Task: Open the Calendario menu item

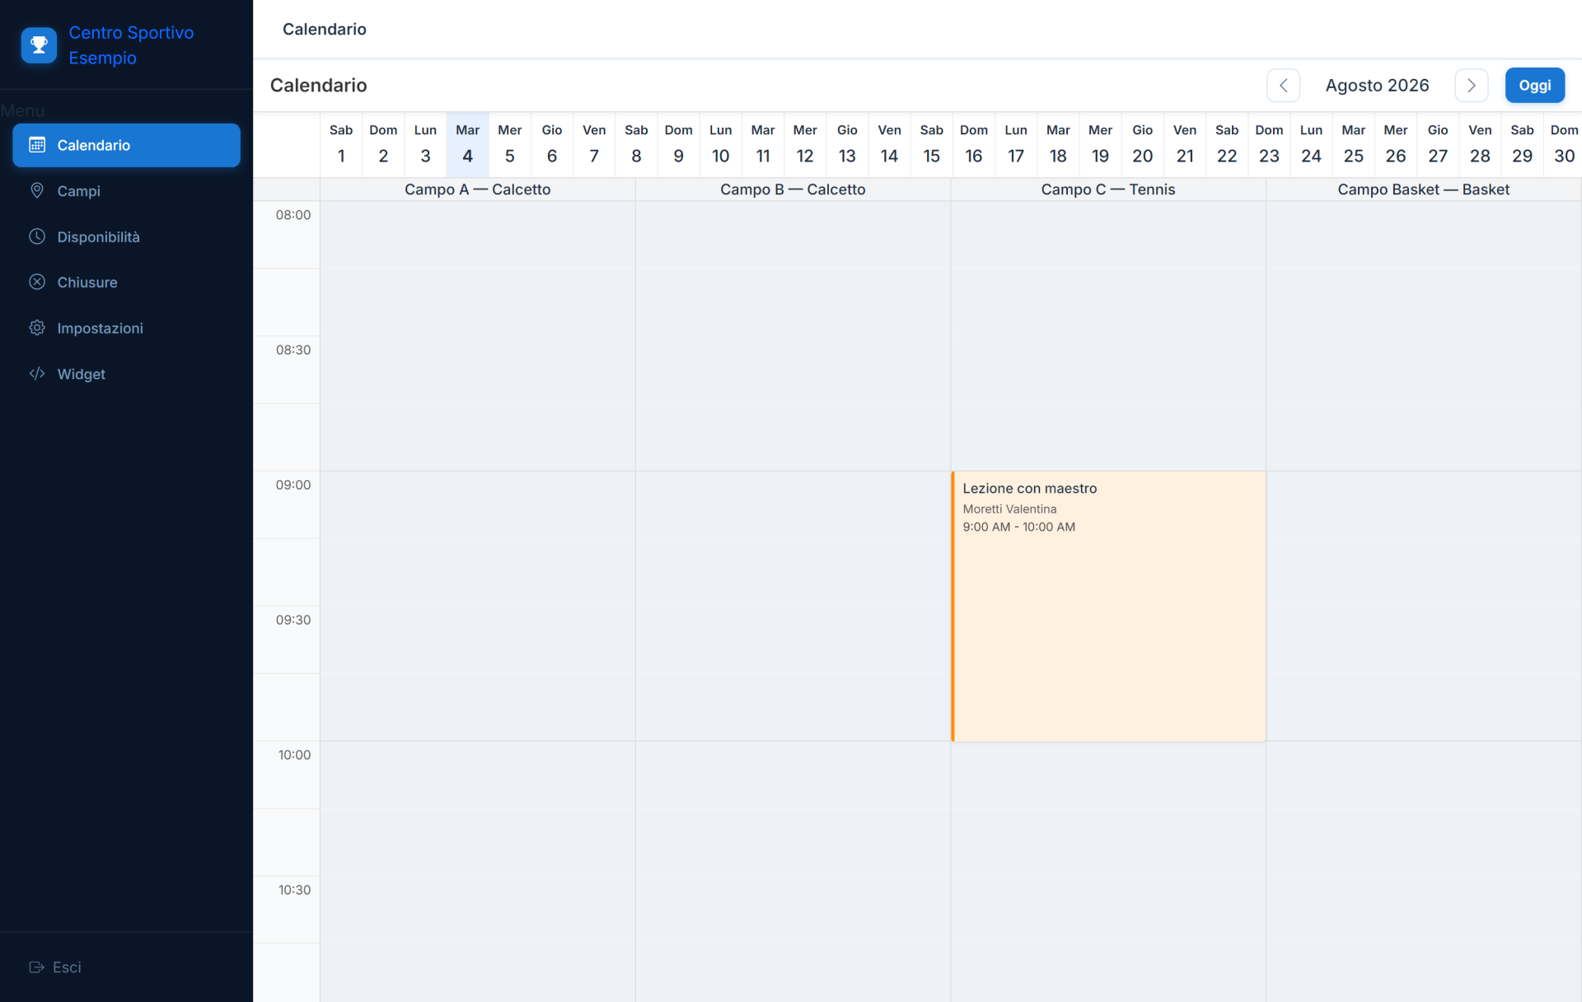Action: pyautogui.click(x=126, y=145)
